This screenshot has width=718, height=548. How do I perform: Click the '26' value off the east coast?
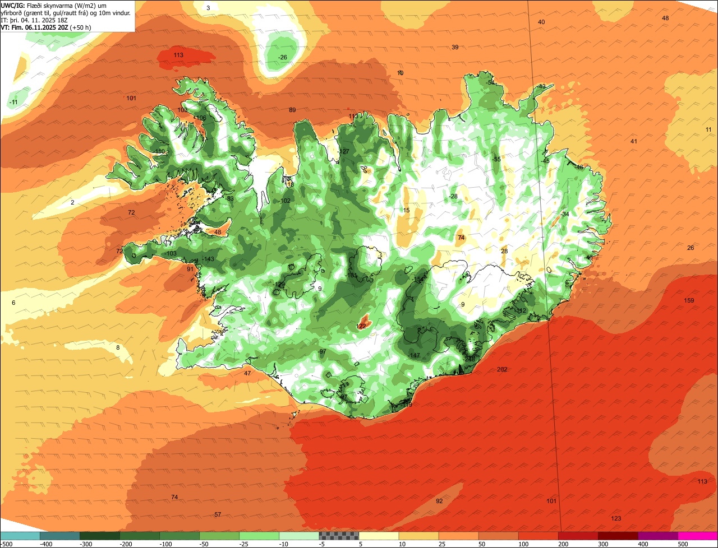pyautogui.click(x=691, y=248)
